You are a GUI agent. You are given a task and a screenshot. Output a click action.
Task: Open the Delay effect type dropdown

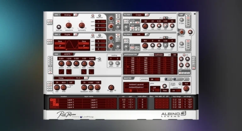click(60, 78)
